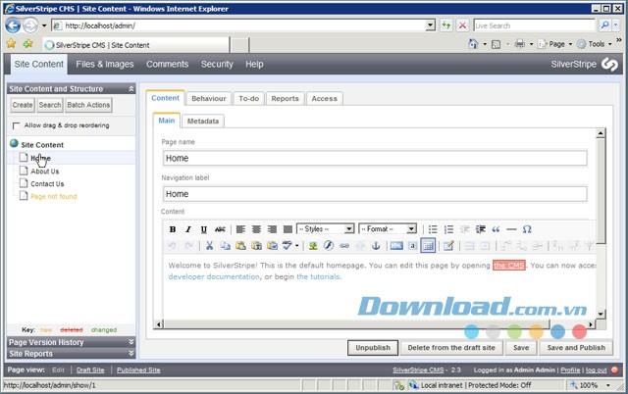The width and height of the screenshot is (628, 394).
Task: Expand the Site Reports panel
Action: point(71,353)
